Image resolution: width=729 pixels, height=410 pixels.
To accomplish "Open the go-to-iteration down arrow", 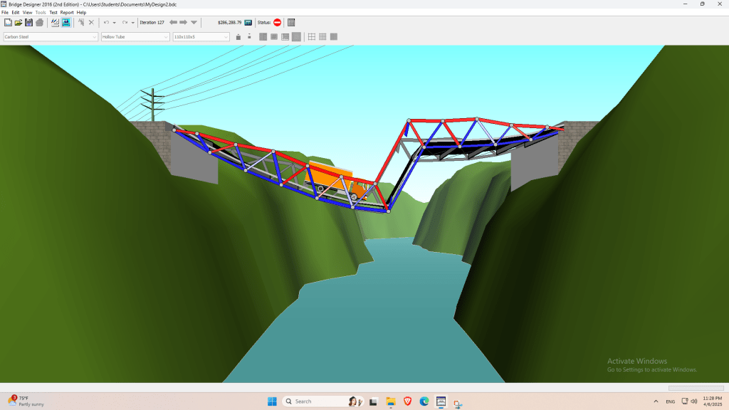I will pyautogui.click(x=194, y=22).
